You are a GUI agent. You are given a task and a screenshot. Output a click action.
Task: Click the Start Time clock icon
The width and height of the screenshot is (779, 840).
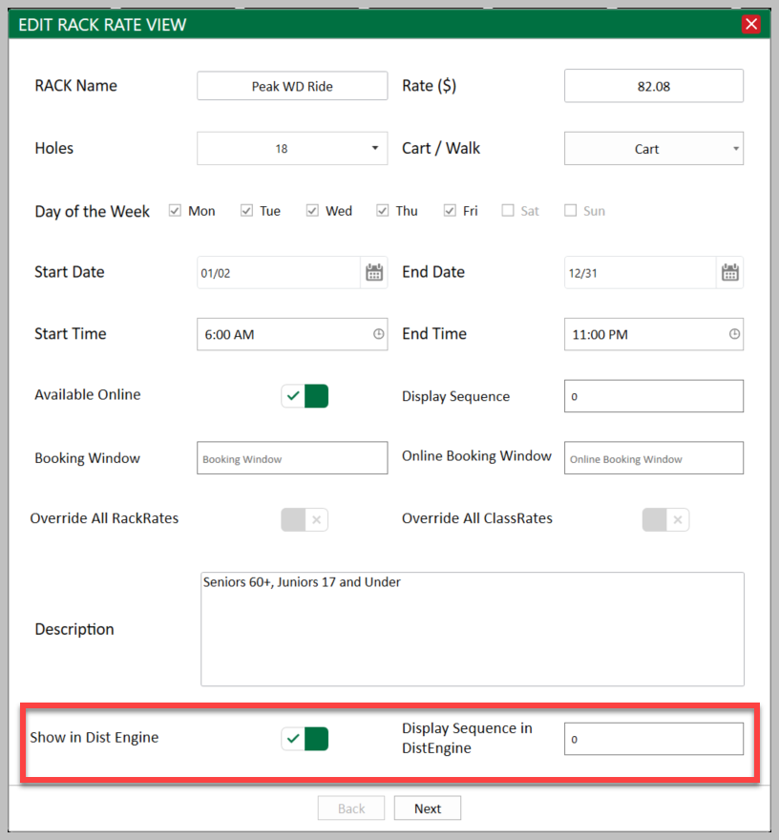coord(379,334)
